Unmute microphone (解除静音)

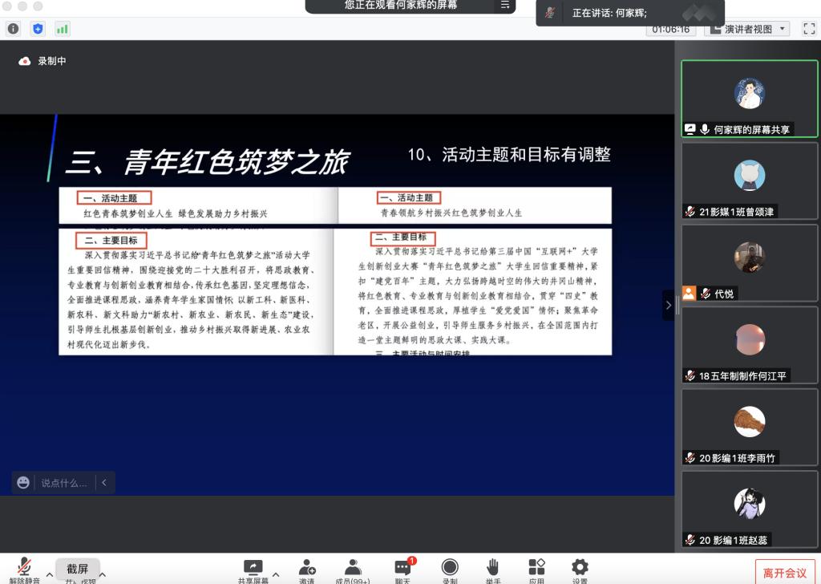pyautogui.click(x=25, y=569)
